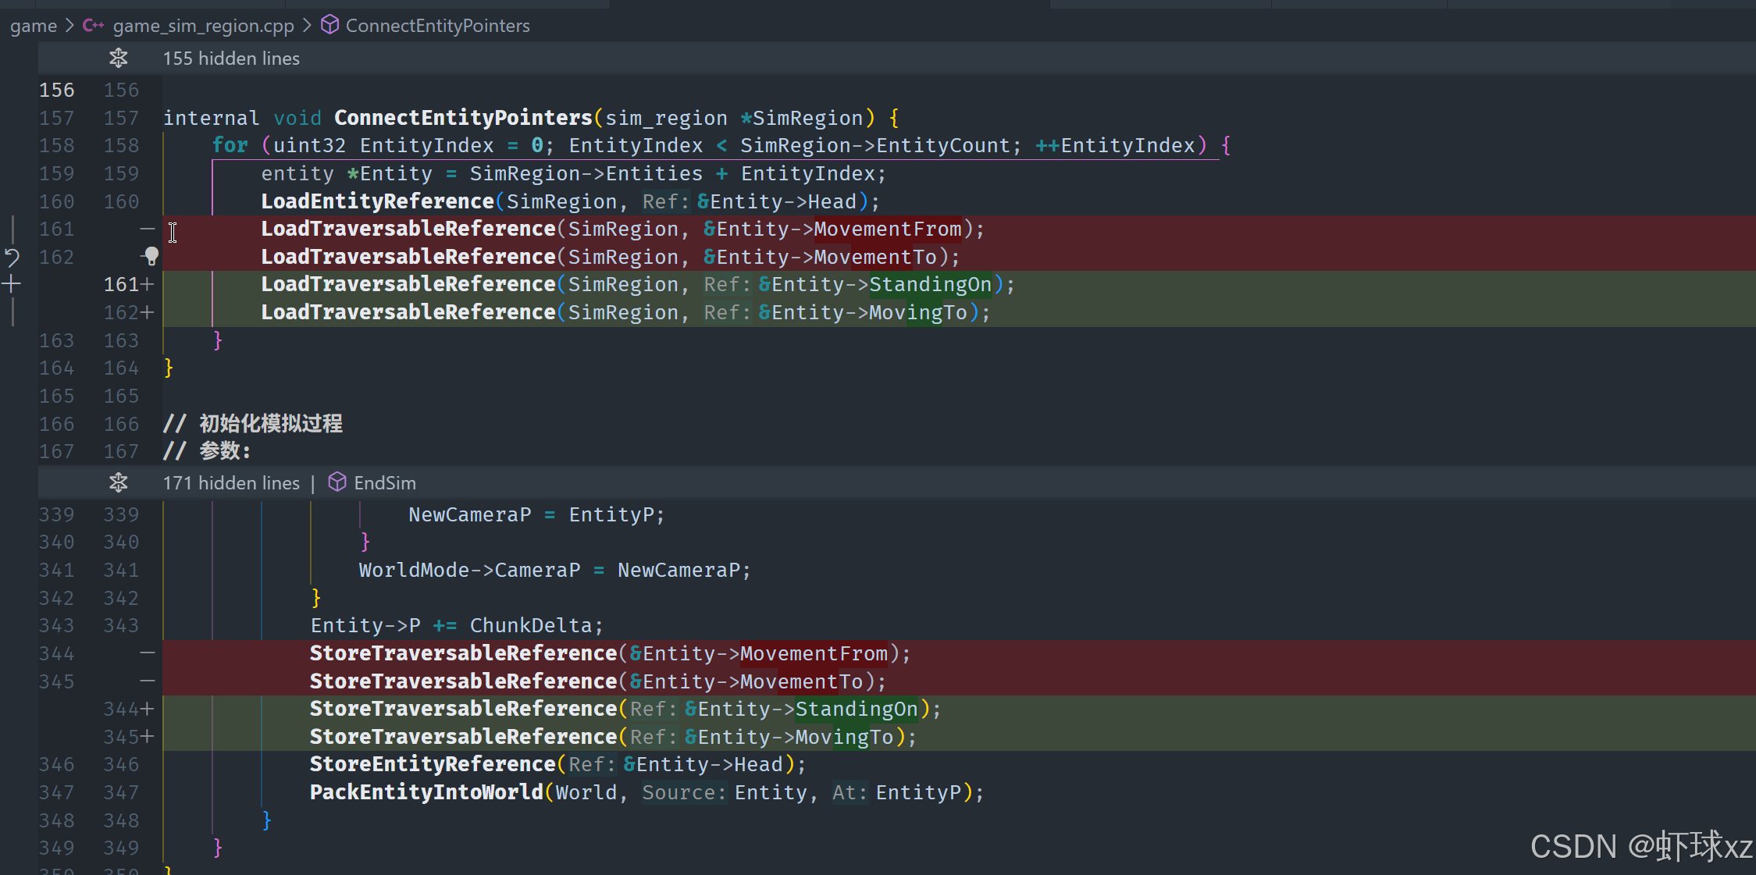Open the ConnectEntityPointers symbol breadcrumb

tap(437, 26)
